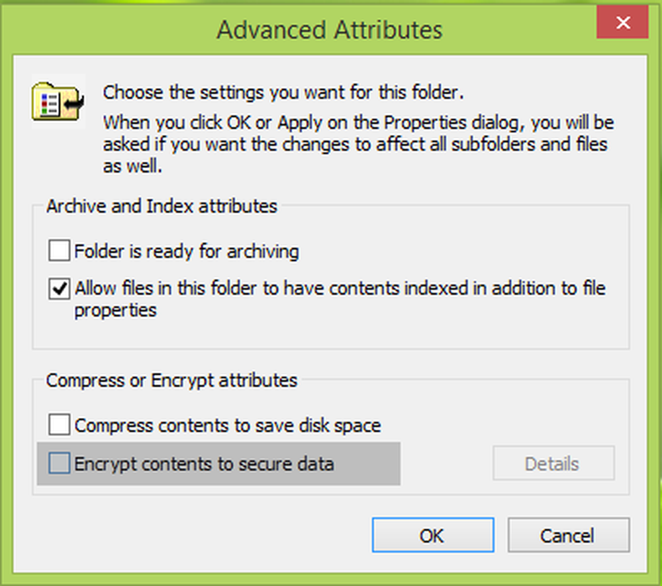Click the 'When you click OK or Apply' paragraph
Image resolution: width=662 pixels, height=586 pixels.
pyautogui.click(x=358, y=123)
